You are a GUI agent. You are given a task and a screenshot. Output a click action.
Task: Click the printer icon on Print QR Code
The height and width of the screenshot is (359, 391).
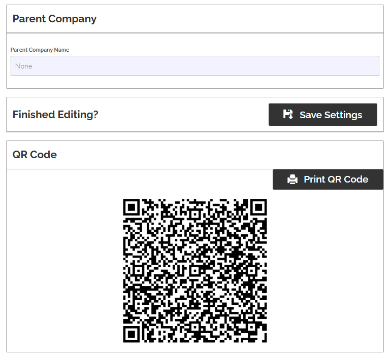click(x=292, y=179)
